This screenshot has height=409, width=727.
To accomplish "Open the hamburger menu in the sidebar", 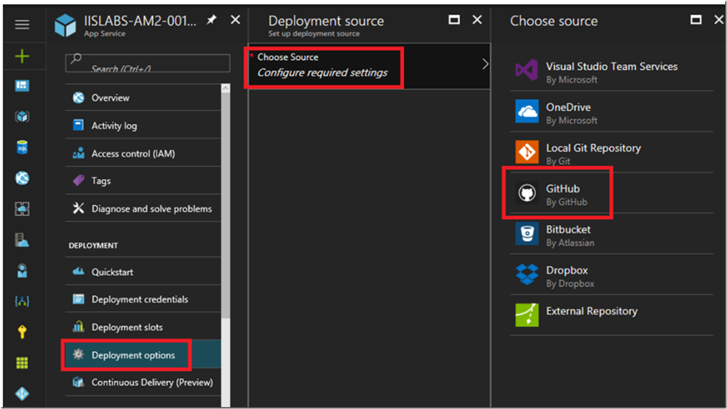I will 22,24.
